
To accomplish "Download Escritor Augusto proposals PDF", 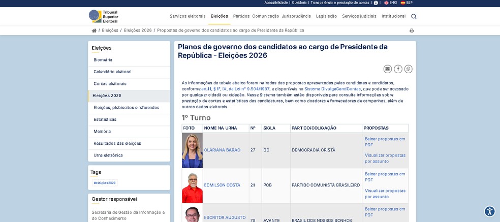I will [x=385, y=212].
